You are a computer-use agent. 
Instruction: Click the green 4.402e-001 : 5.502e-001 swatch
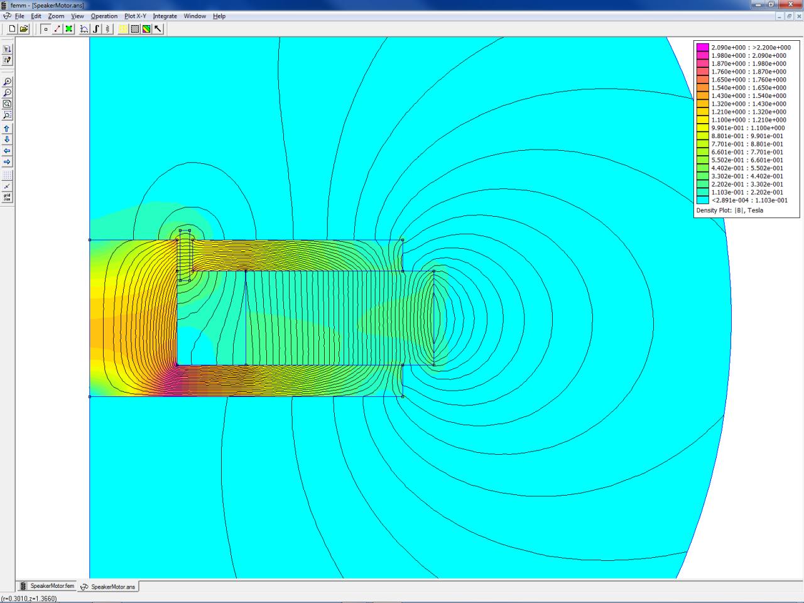tap(702, 168)
